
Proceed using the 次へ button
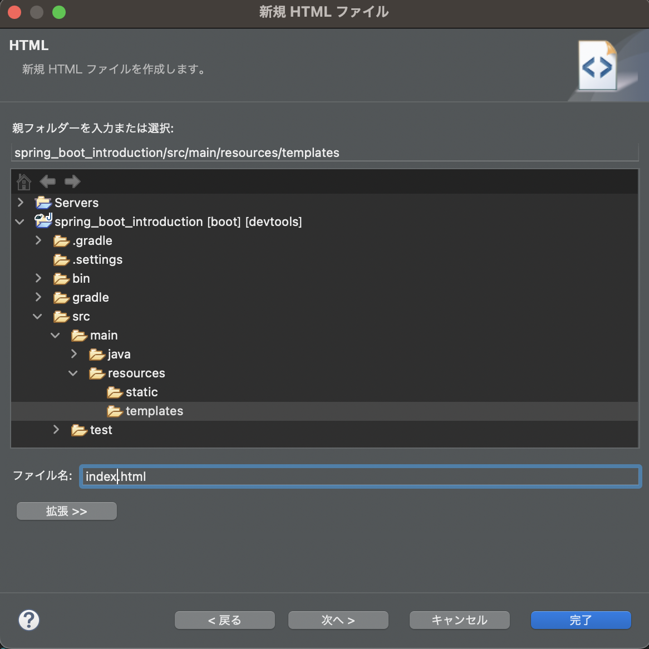tap(338, 619)
